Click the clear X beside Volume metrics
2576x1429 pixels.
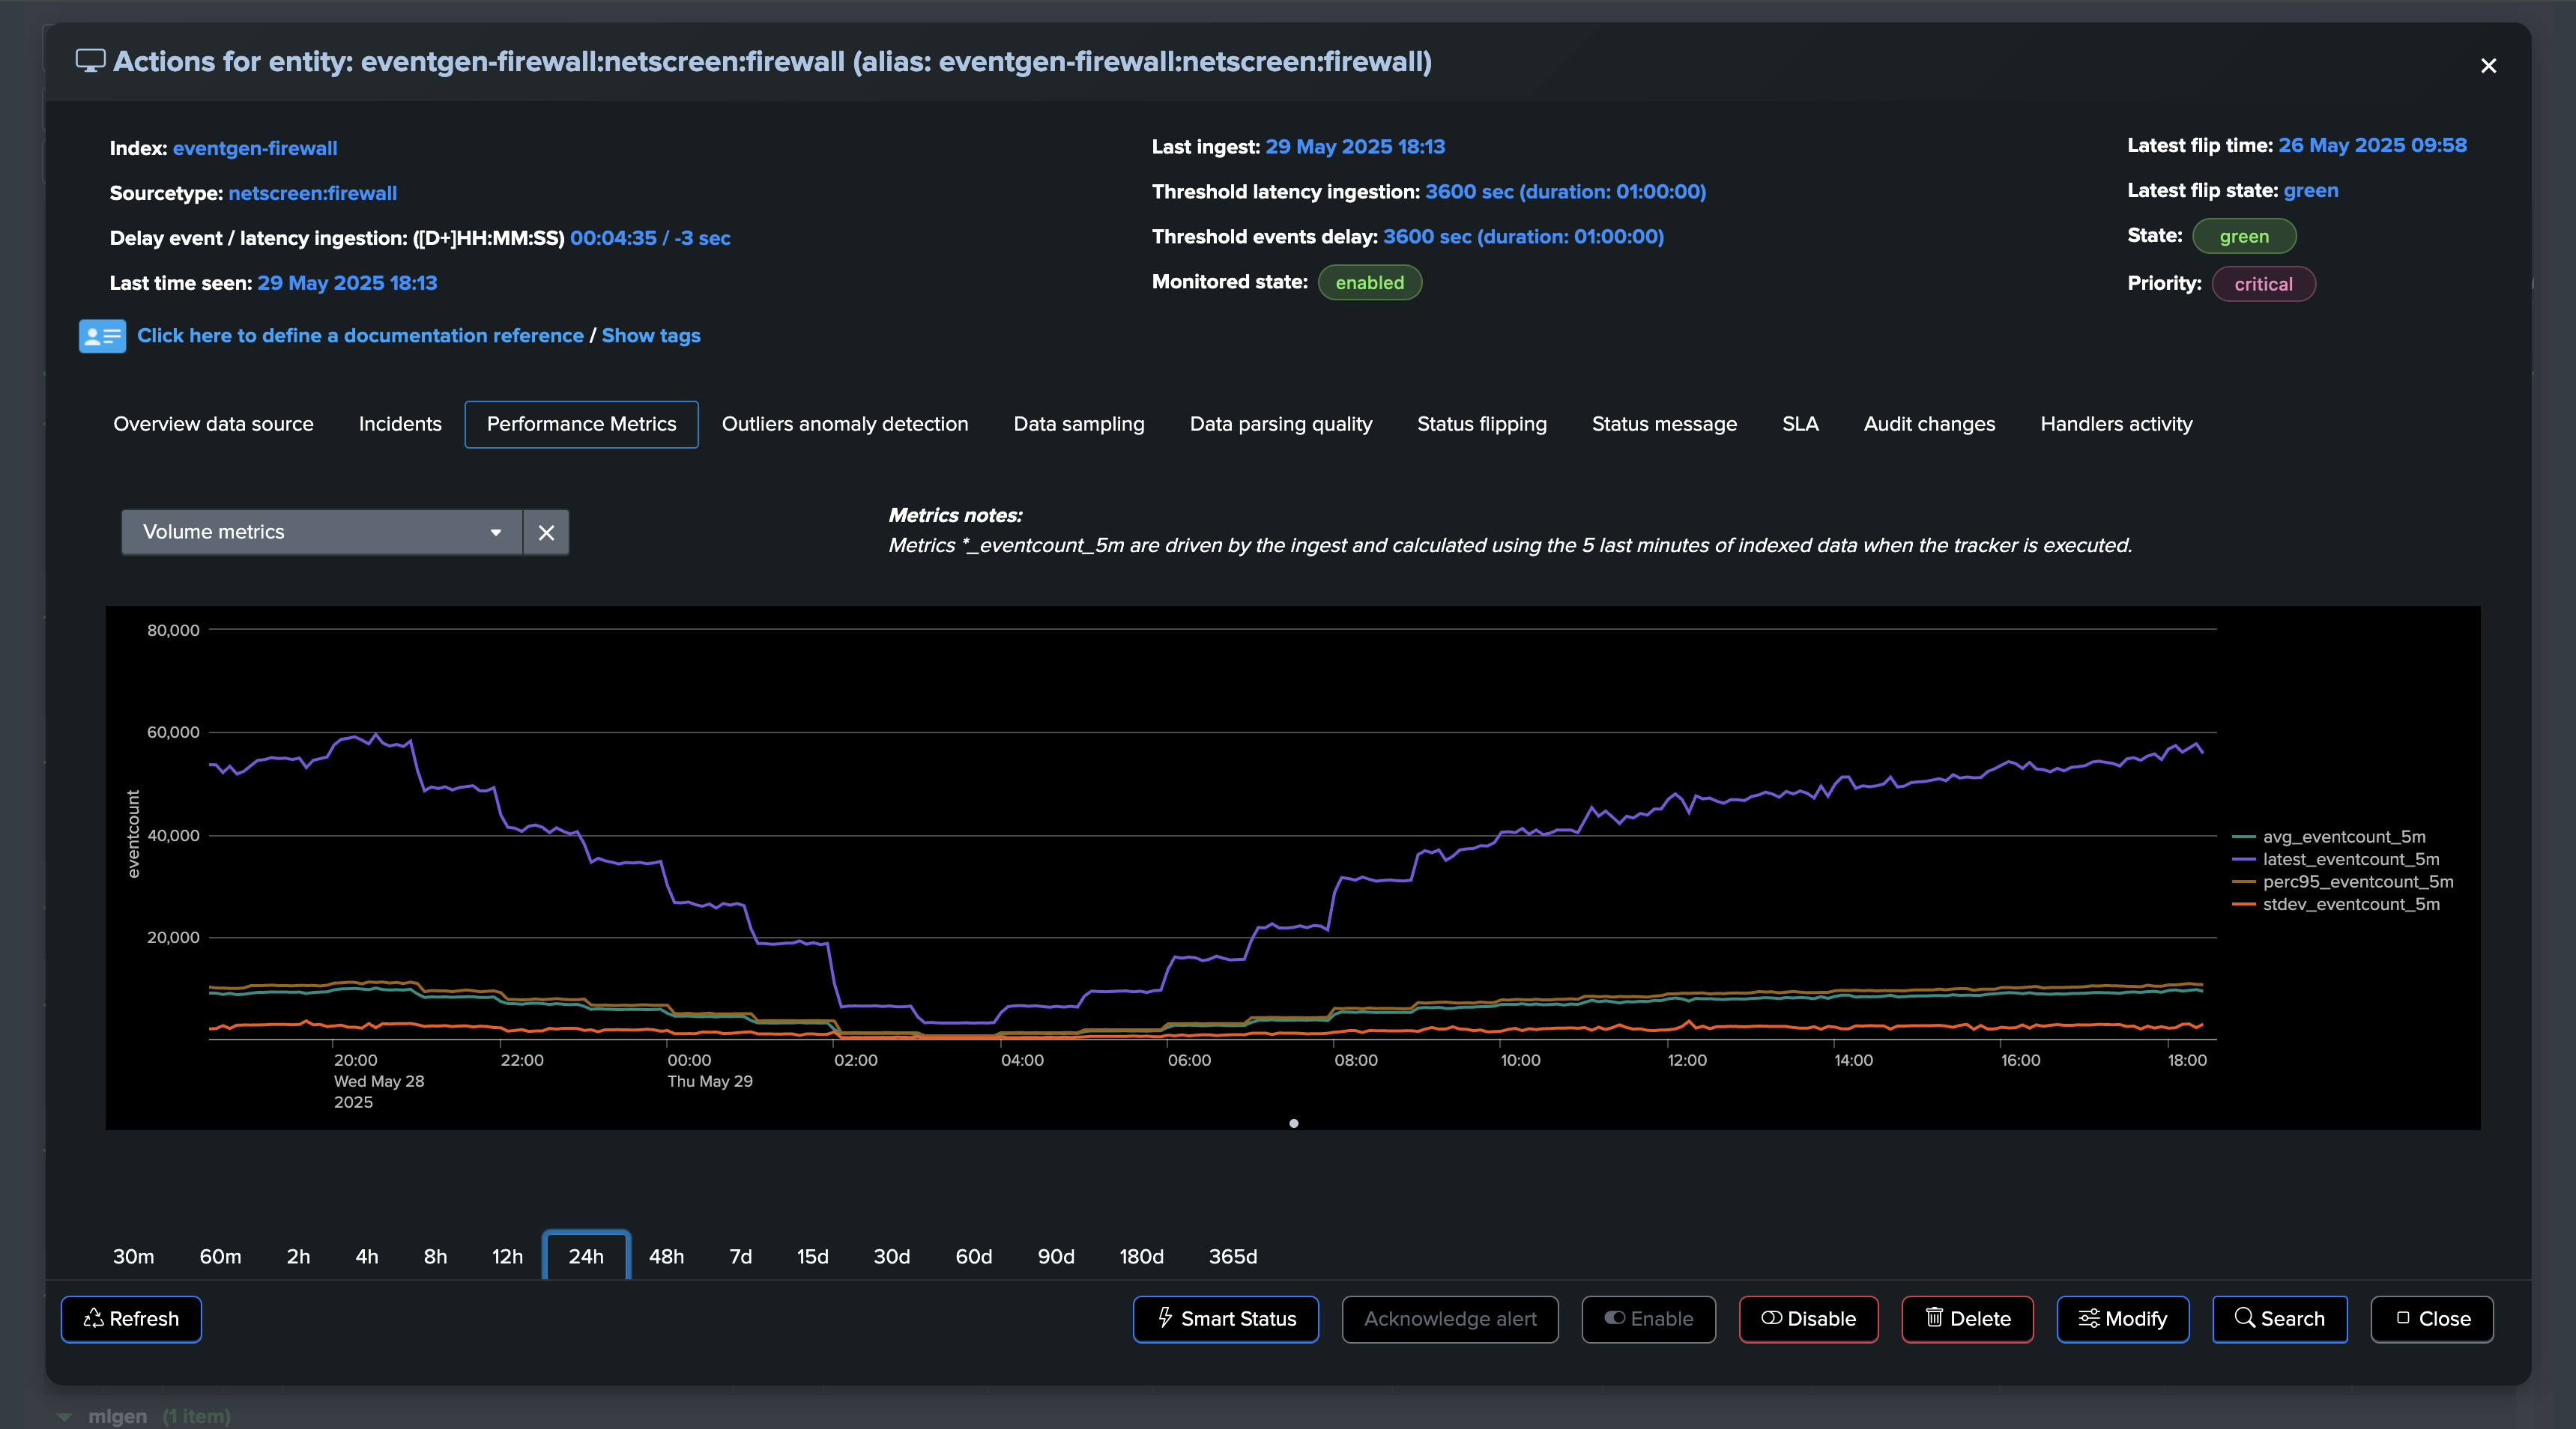click(546, 533)
